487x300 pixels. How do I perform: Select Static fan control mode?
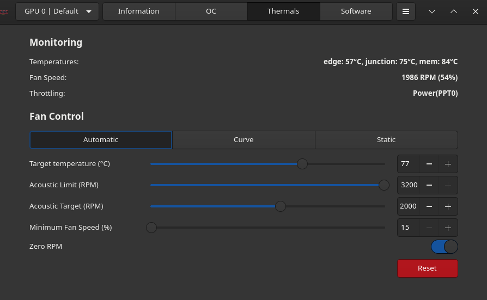point(386,140)
